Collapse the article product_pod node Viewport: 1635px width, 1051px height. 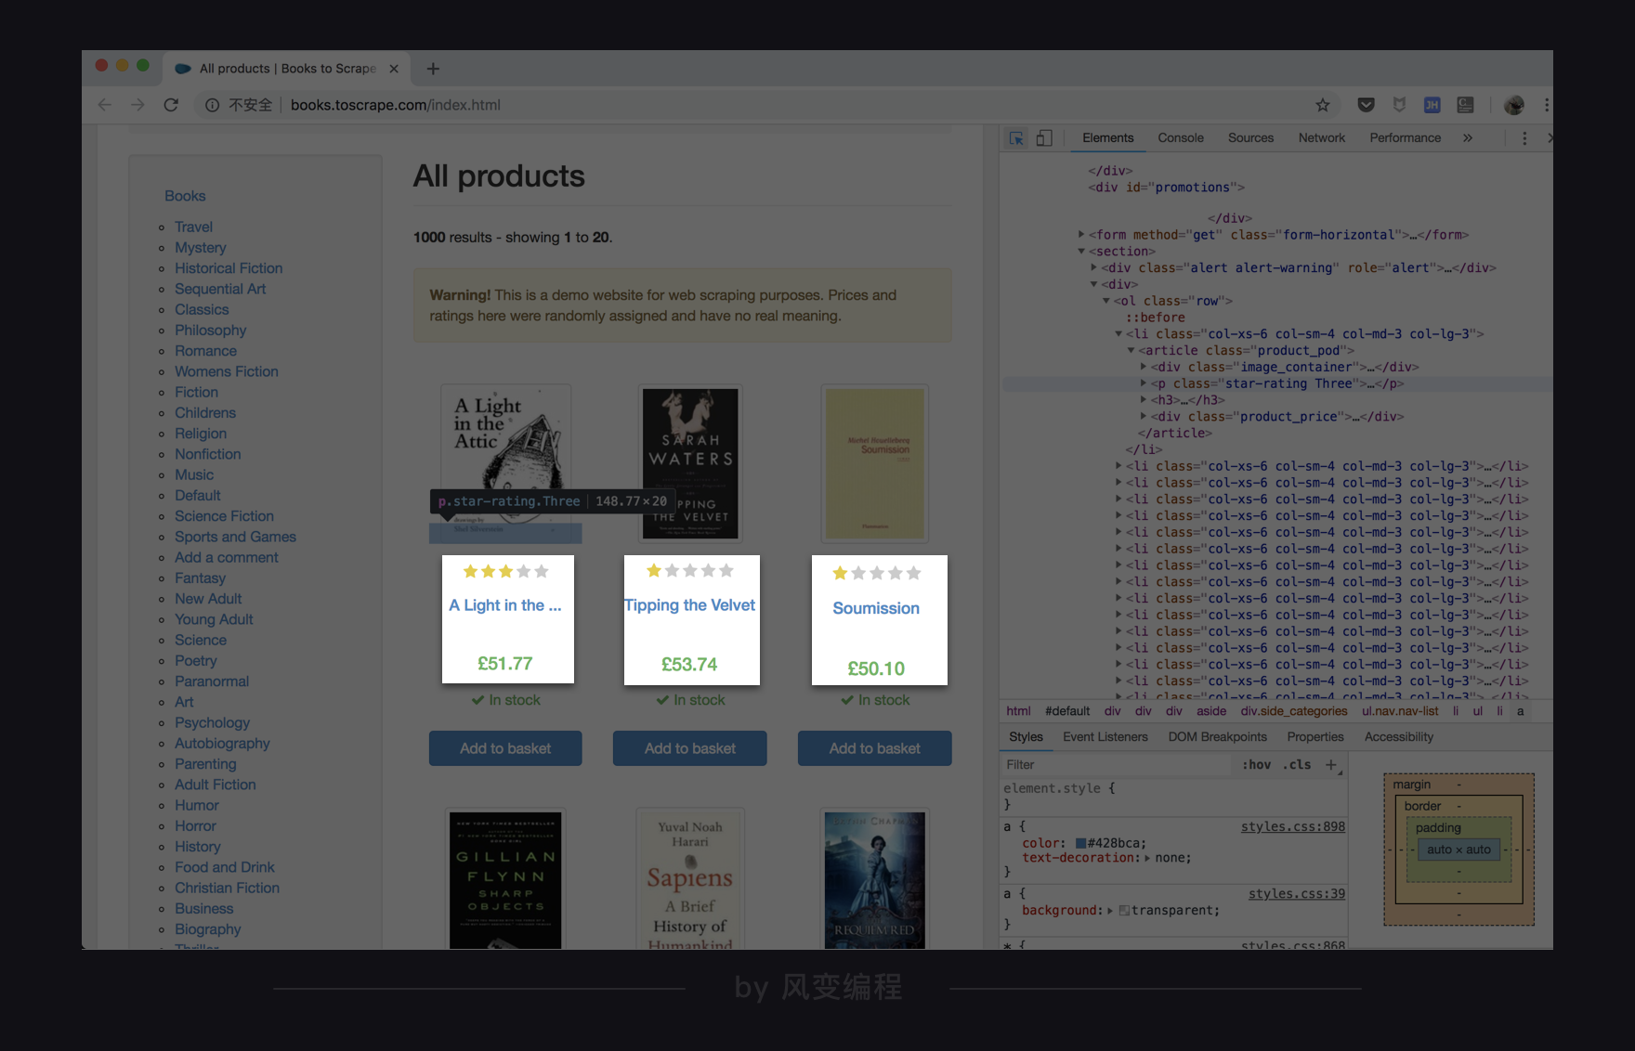(1131, 350)
